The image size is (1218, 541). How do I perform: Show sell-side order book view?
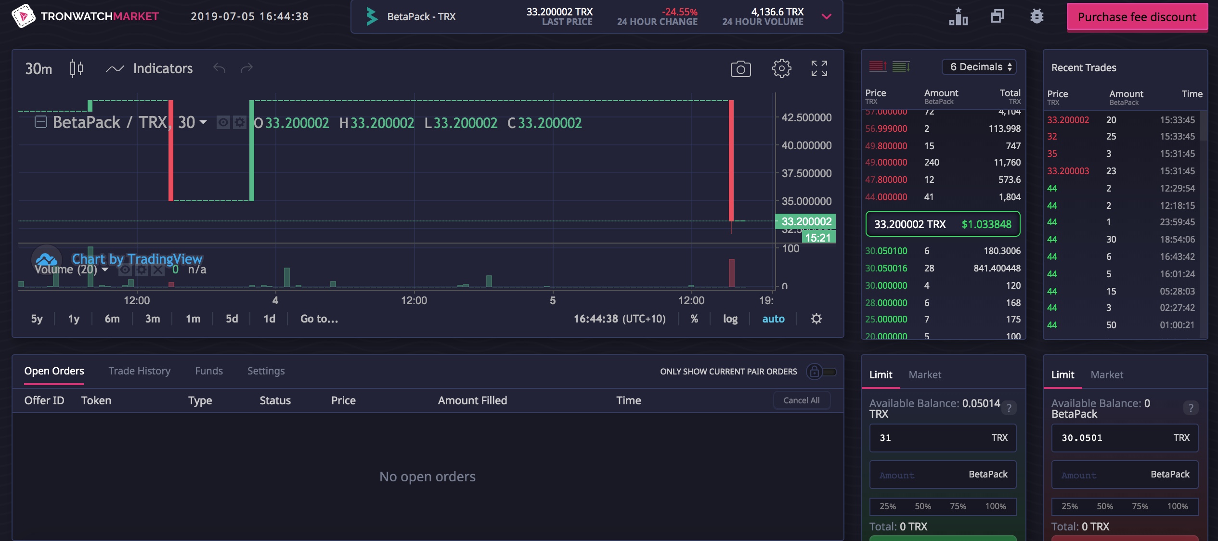(878, 66)
